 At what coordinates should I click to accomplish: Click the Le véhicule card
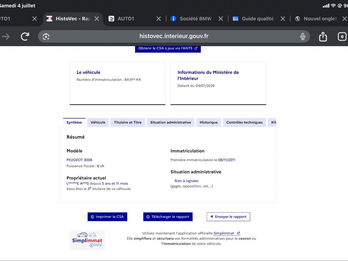coord(117,84)
